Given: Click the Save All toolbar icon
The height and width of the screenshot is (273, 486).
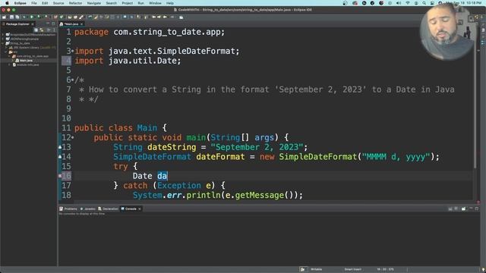Looking at the screenshot, I should [17, 17].
